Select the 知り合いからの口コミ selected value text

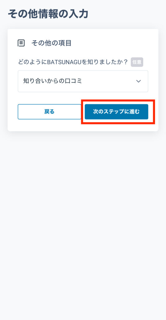click(x=53, y=81)
